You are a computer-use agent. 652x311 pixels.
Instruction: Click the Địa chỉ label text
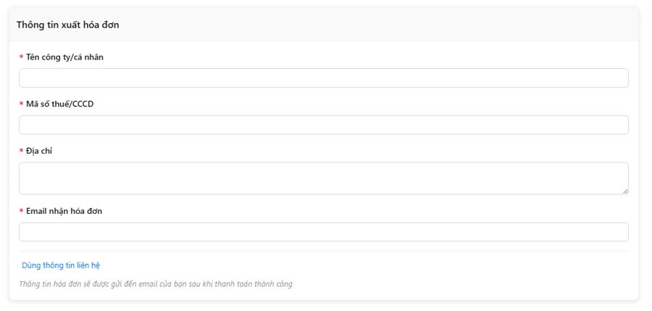pos(39,151)
